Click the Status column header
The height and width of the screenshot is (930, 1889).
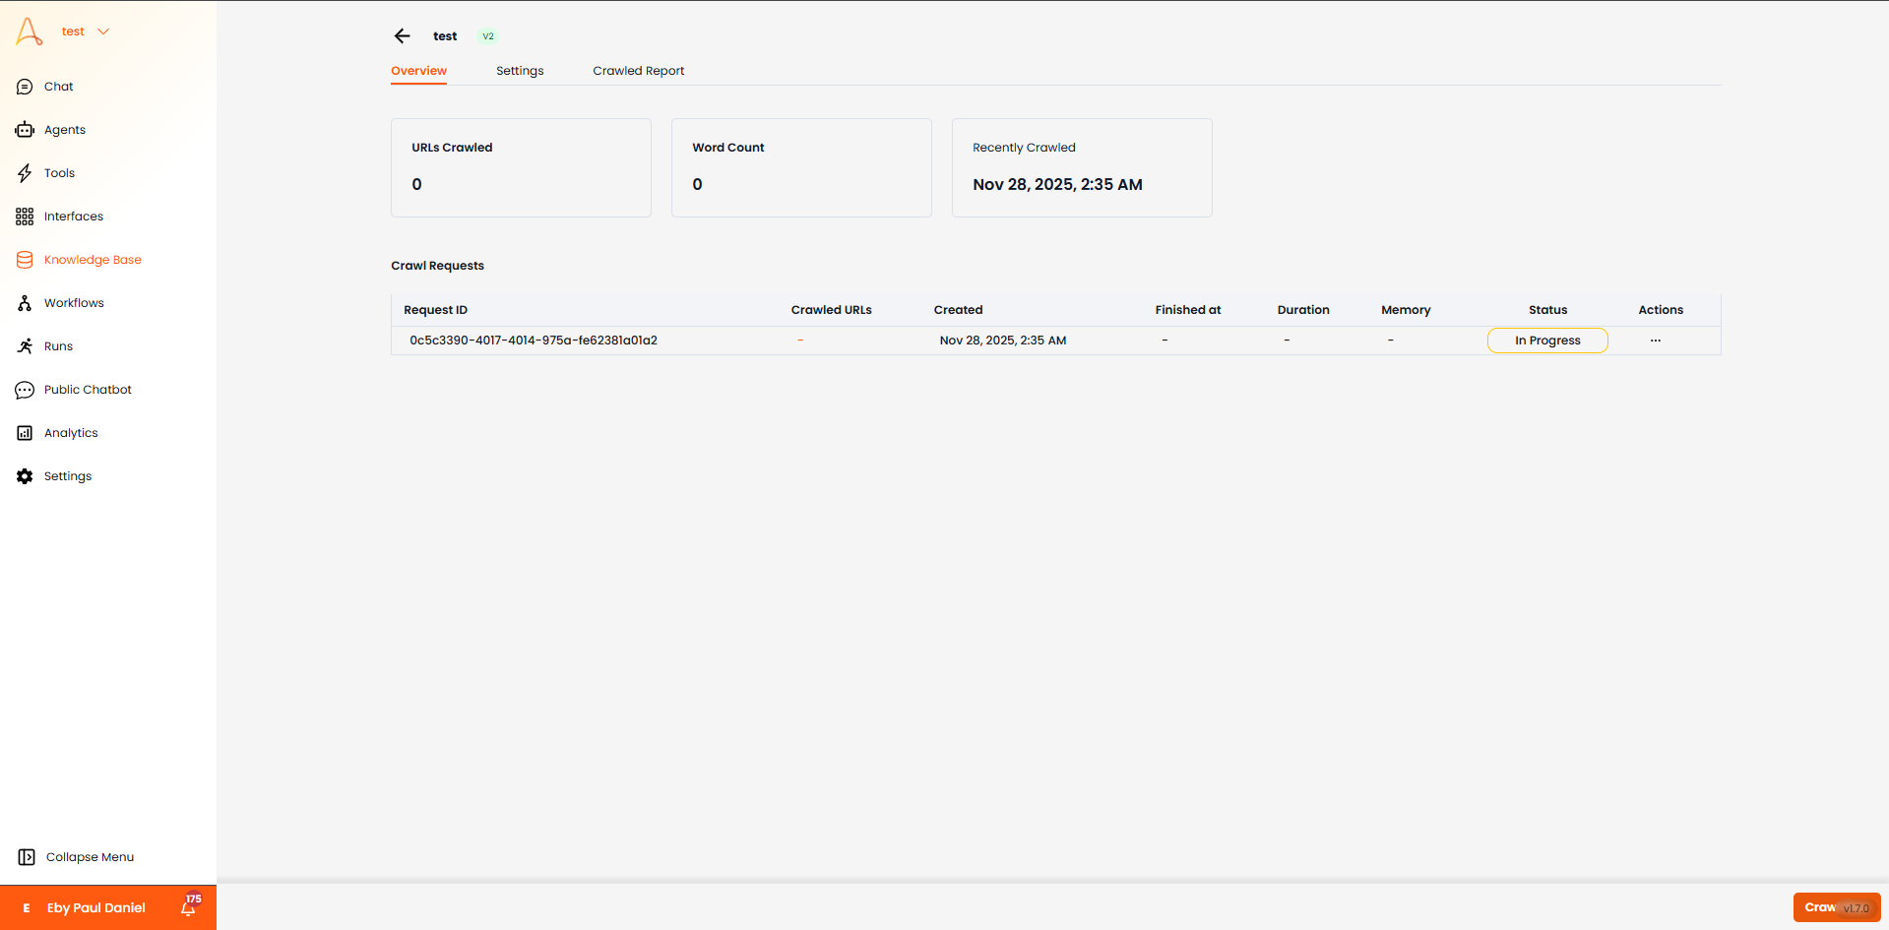[1547, 310]
